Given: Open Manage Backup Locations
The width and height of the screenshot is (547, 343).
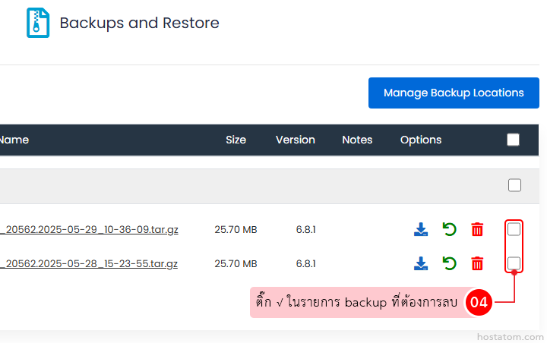Looking at the screenshot, I should (x=454, y=93).
